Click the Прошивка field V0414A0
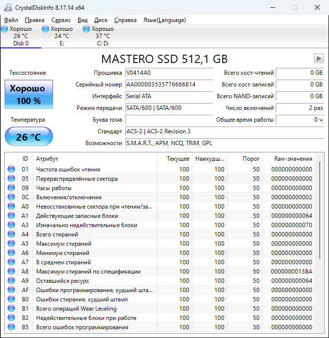 coord(169,73)
